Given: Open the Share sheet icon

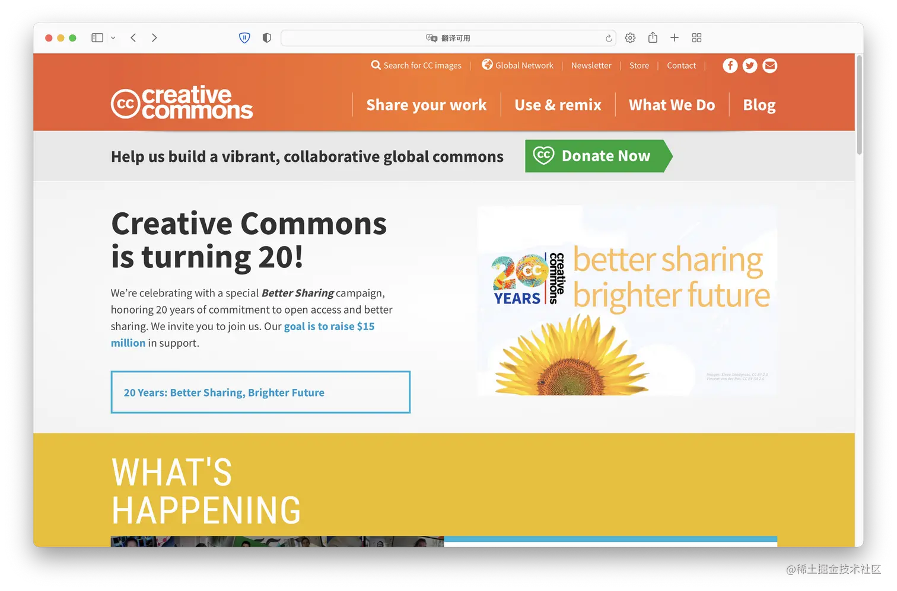Looking at the screenshot, I should tap(653, 37).
